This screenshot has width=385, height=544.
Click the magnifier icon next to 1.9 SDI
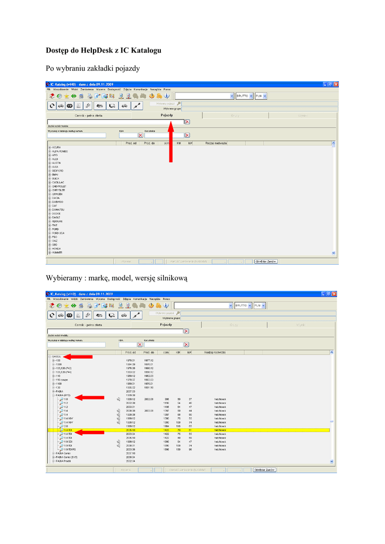coord(61,441)
